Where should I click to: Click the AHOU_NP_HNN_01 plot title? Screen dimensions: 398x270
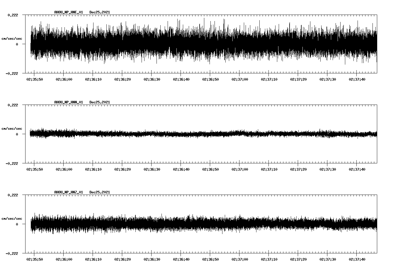coord(69,102)
